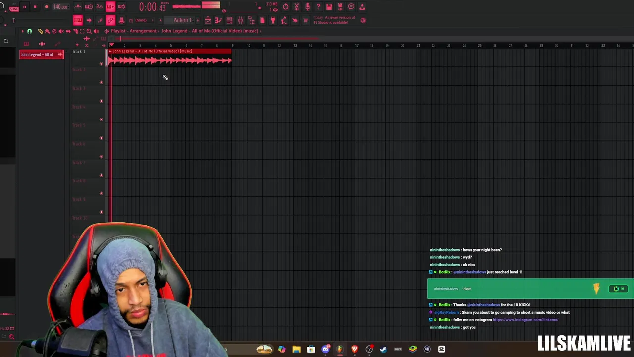Toggle overdub blend recording
Viewport: 634px width, 357px height.
[110, 7]
